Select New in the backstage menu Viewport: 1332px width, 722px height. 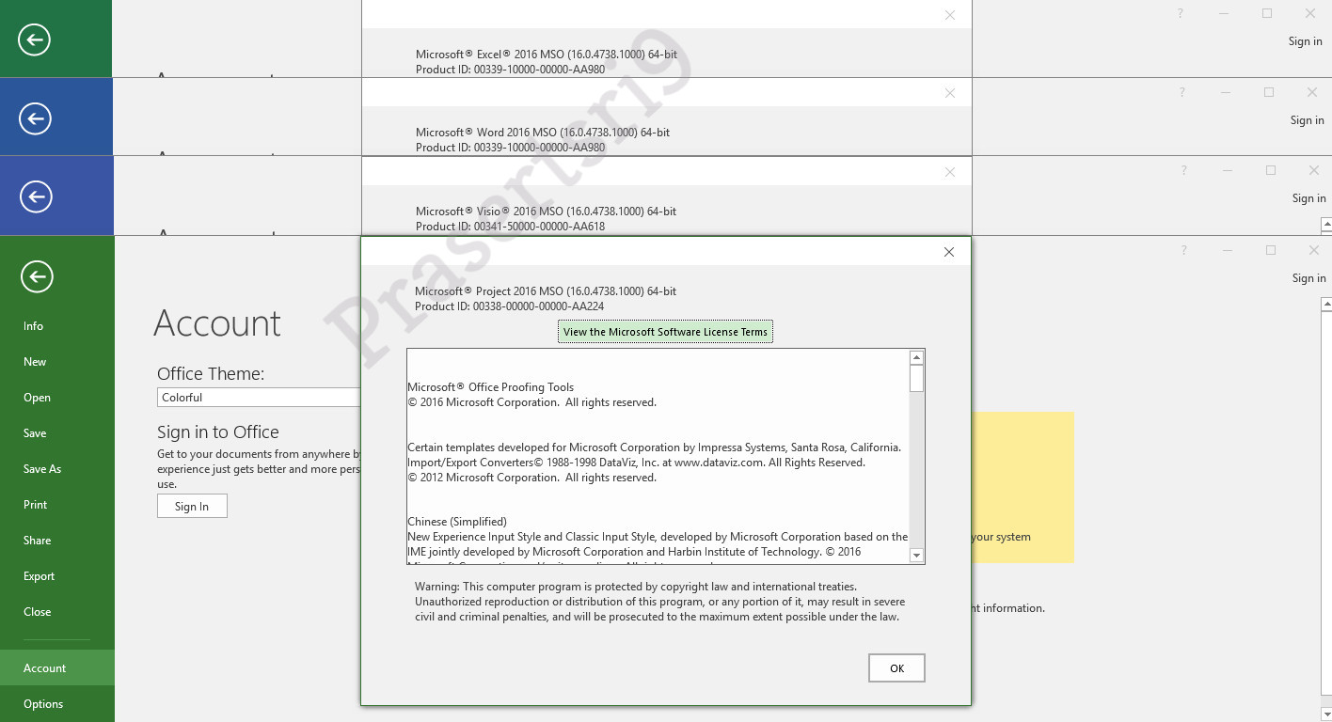(56, 362)
